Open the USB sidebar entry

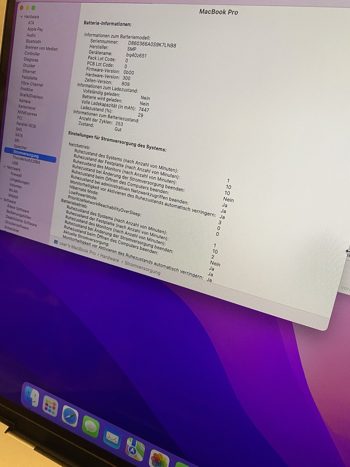(15, 163)
